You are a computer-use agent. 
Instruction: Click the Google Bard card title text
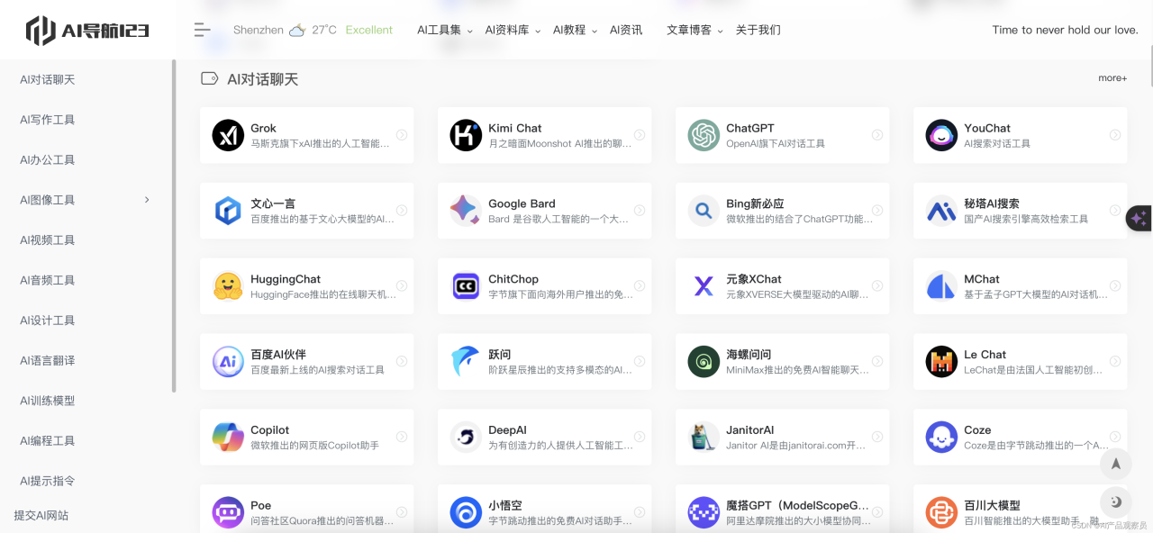coord(522,203)
